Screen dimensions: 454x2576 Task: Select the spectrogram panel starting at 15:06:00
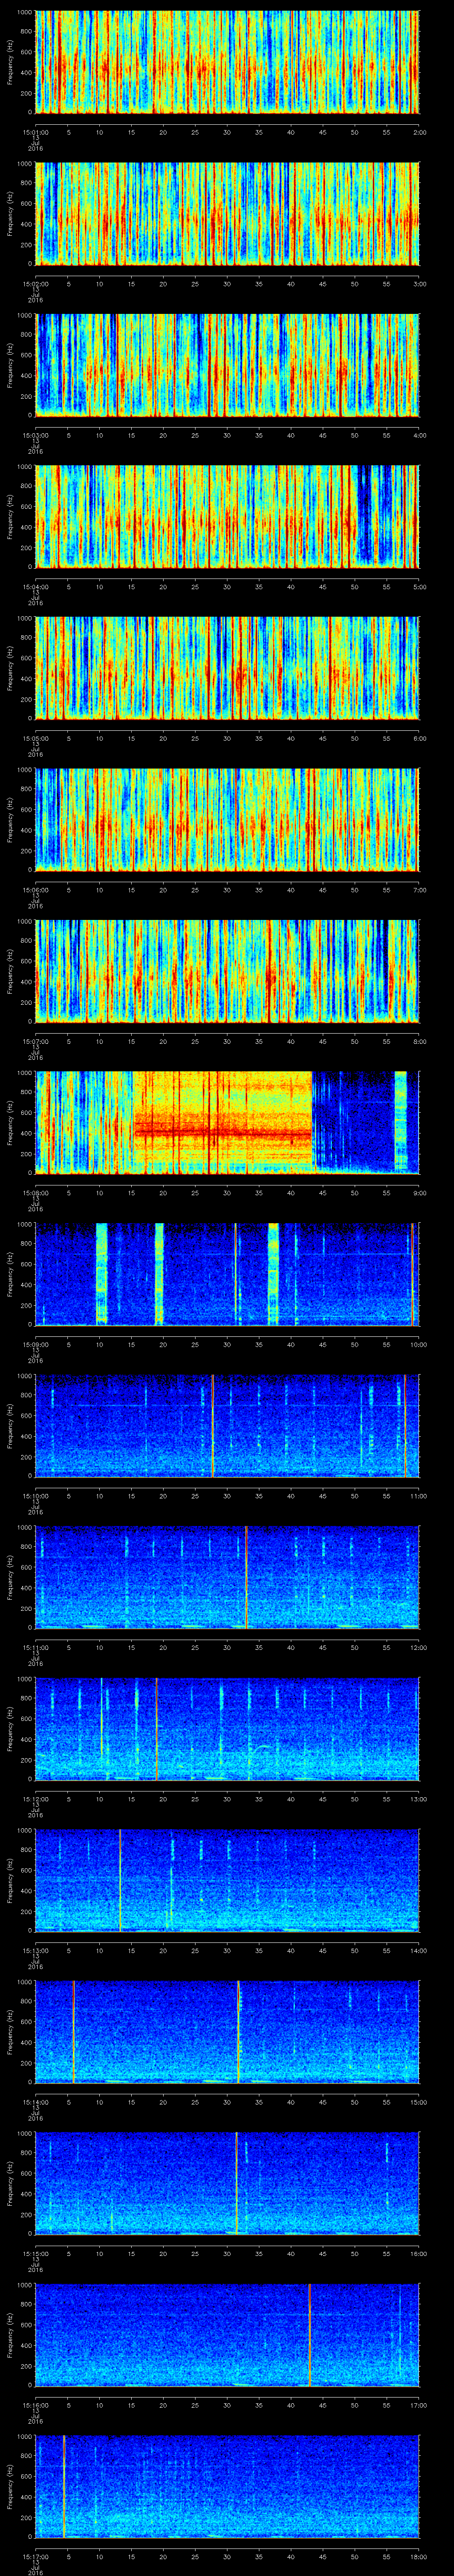click(227, 819)
